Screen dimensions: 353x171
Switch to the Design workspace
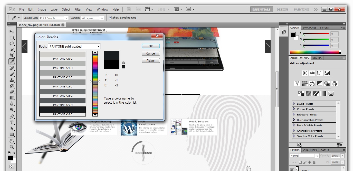coord(282,10)
